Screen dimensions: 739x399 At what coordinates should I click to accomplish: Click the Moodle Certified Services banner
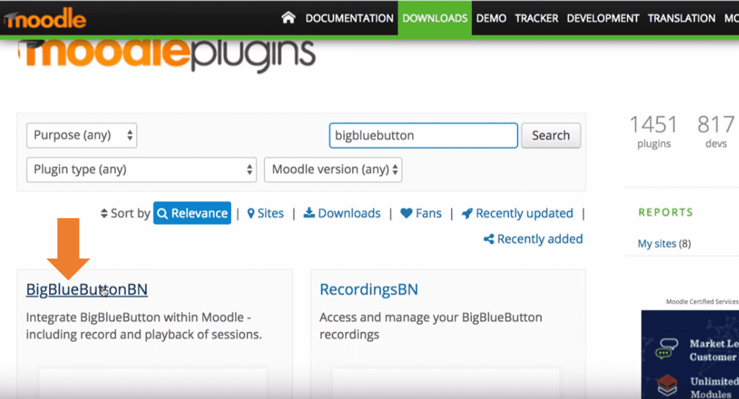[690, 354]
